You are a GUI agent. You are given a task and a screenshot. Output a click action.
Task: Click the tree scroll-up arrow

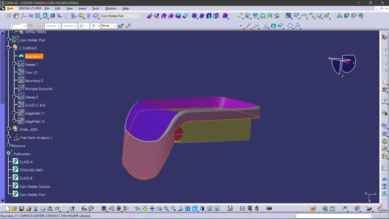(3, 33)
